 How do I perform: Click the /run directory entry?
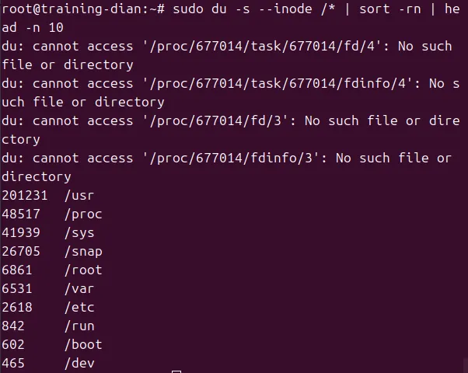tap(79, 326)
